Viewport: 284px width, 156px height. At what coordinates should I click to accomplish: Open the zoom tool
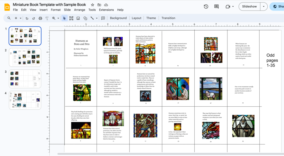point(54,18)
